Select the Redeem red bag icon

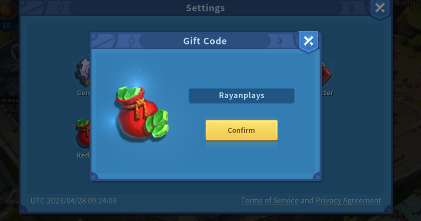pyautogui.click(x=83, y=134)
